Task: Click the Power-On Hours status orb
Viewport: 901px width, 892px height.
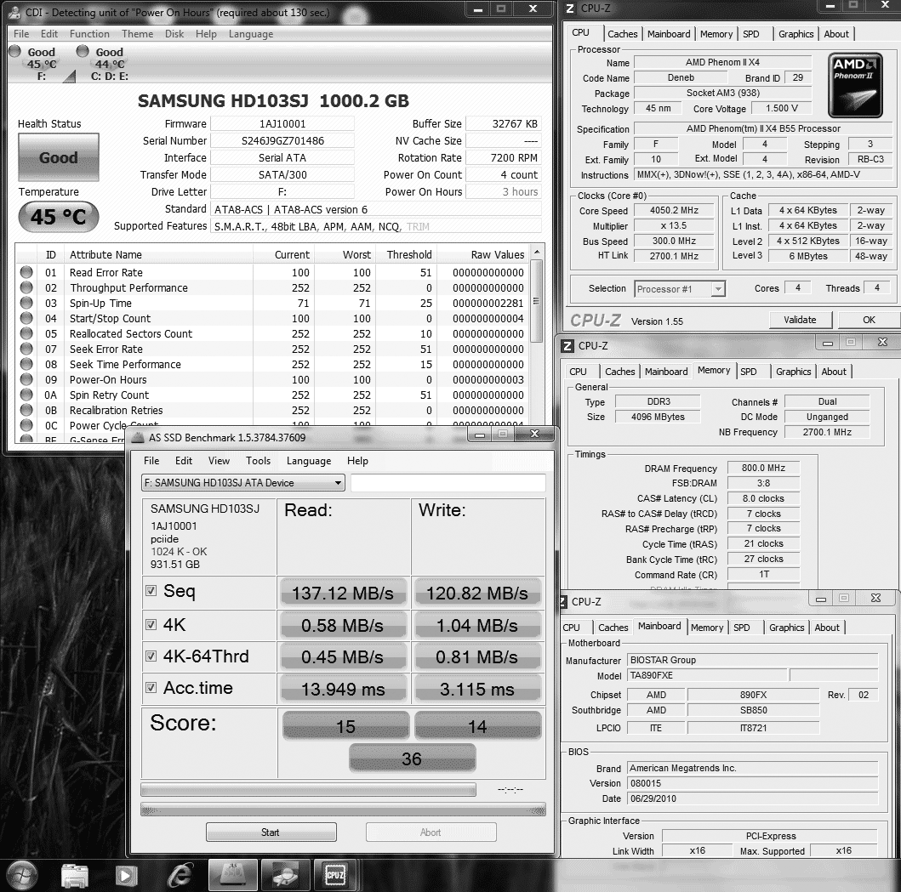Action: tap(26, 379)
